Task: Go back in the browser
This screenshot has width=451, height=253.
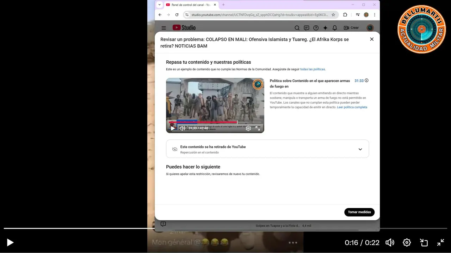Action: [x=160, y=15]
